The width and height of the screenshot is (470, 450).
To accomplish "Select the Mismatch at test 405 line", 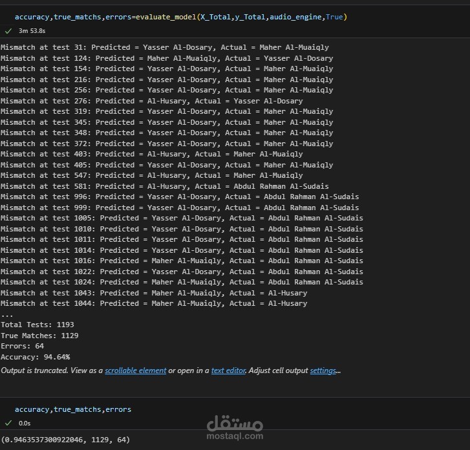I will point(167,165).
